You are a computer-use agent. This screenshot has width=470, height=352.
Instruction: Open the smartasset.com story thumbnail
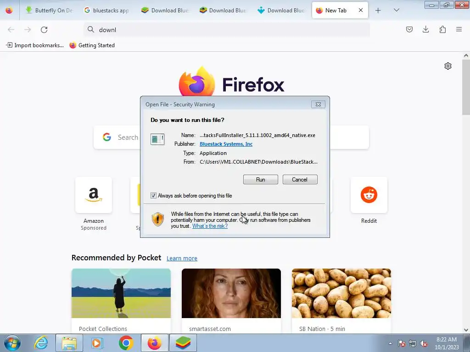(x=231, y=293)
